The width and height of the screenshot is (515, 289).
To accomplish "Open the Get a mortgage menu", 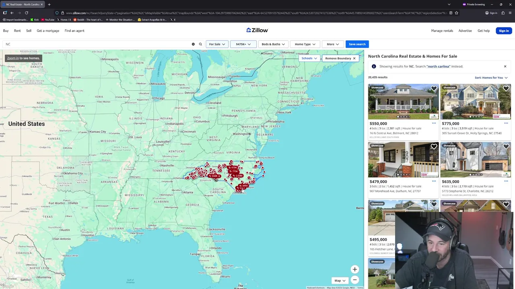I will pyautogui.click(x=48, y=31).
